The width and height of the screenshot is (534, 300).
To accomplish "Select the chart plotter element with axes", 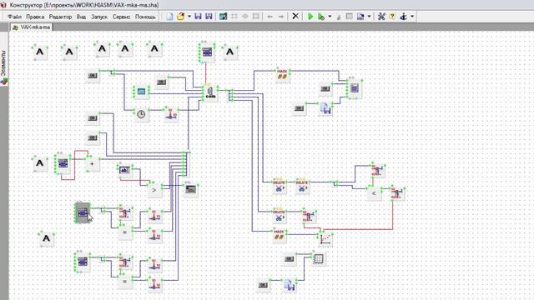I will [325, 238].
